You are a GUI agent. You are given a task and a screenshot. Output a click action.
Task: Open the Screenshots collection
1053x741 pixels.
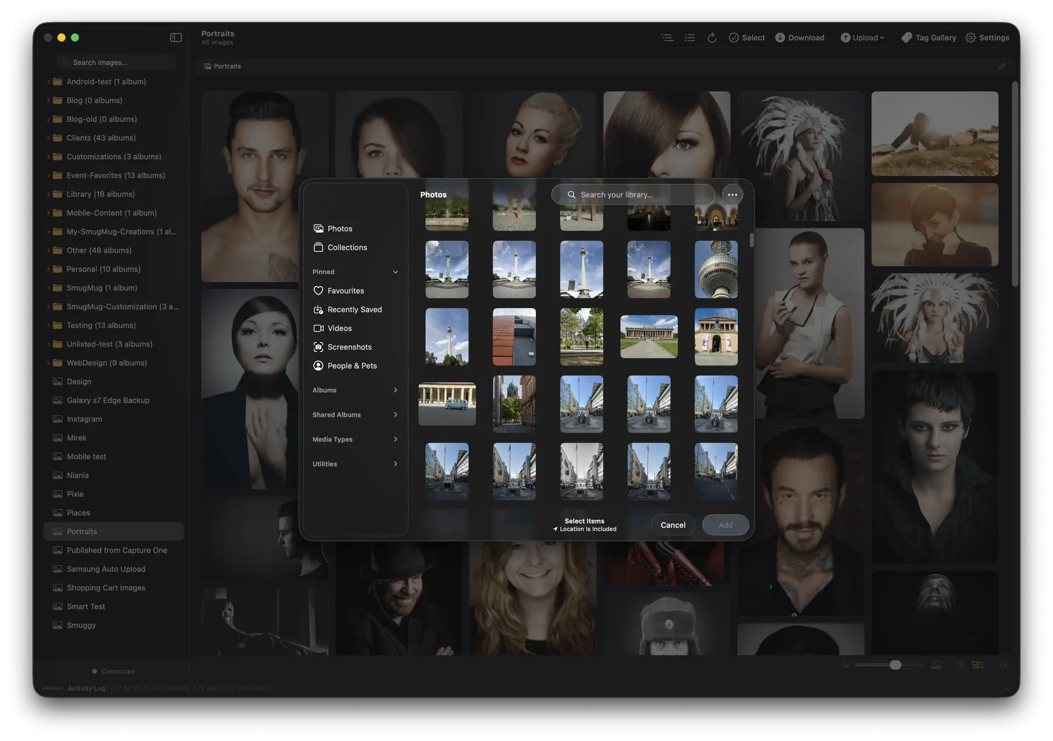349,346
